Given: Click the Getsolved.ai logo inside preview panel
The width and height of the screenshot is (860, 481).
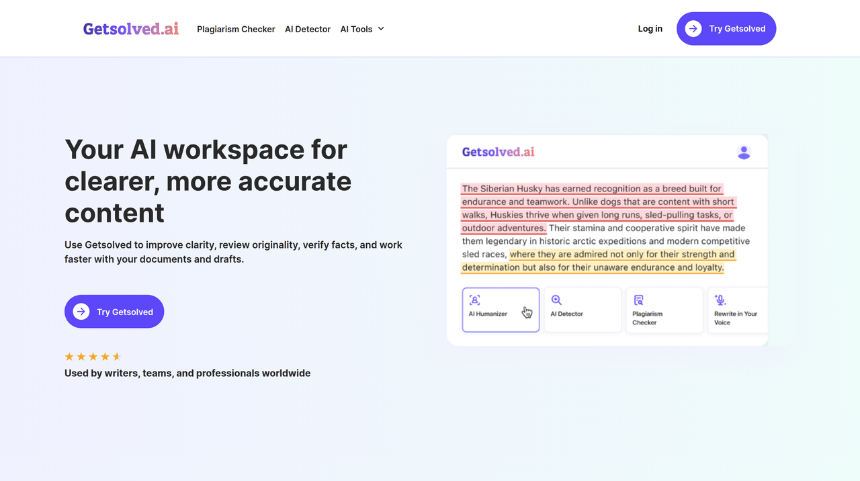Looking at the screenshot, I should click(498, 152).
